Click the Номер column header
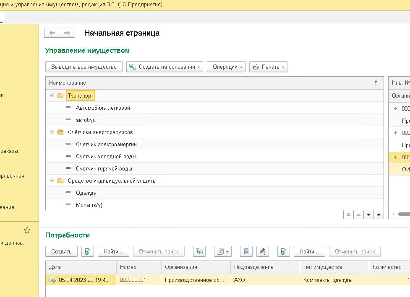Screen dimensions: 410x297 [x=139, y=267]
